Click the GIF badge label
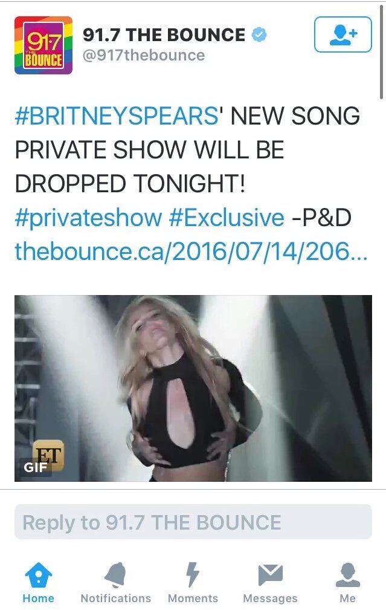The width and height of the screenshot is (386, 610). pyautogui.click(x=36, y=467)
